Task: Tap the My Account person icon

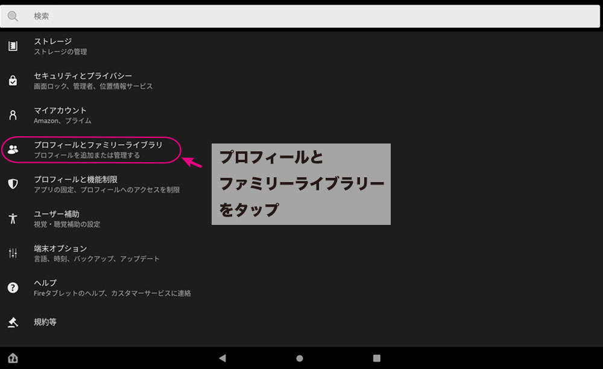Action: tap(13, 115)
